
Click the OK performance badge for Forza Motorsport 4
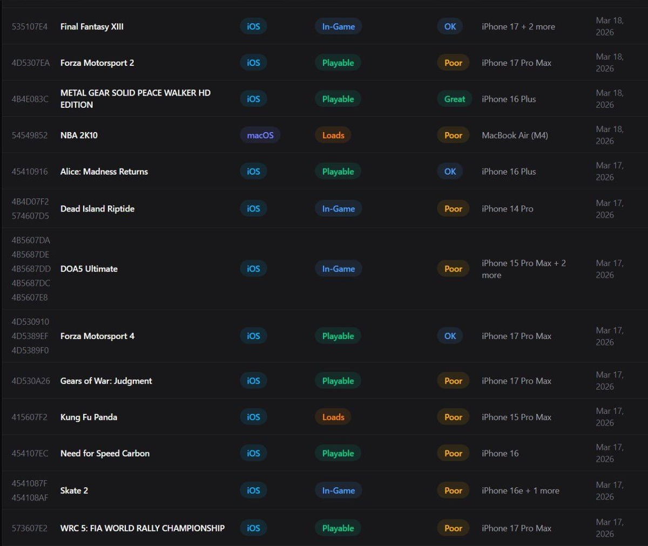point(450,336)
